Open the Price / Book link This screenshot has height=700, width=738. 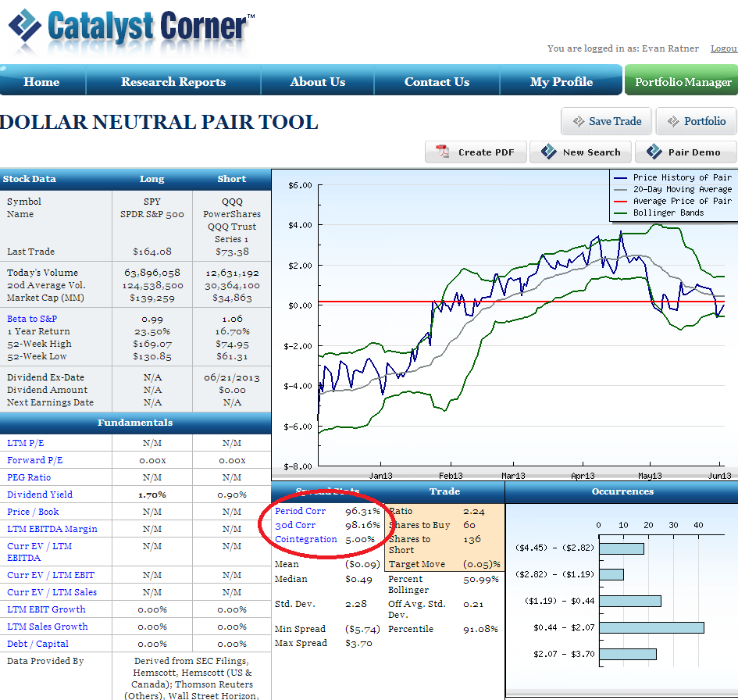click(33, 512)
